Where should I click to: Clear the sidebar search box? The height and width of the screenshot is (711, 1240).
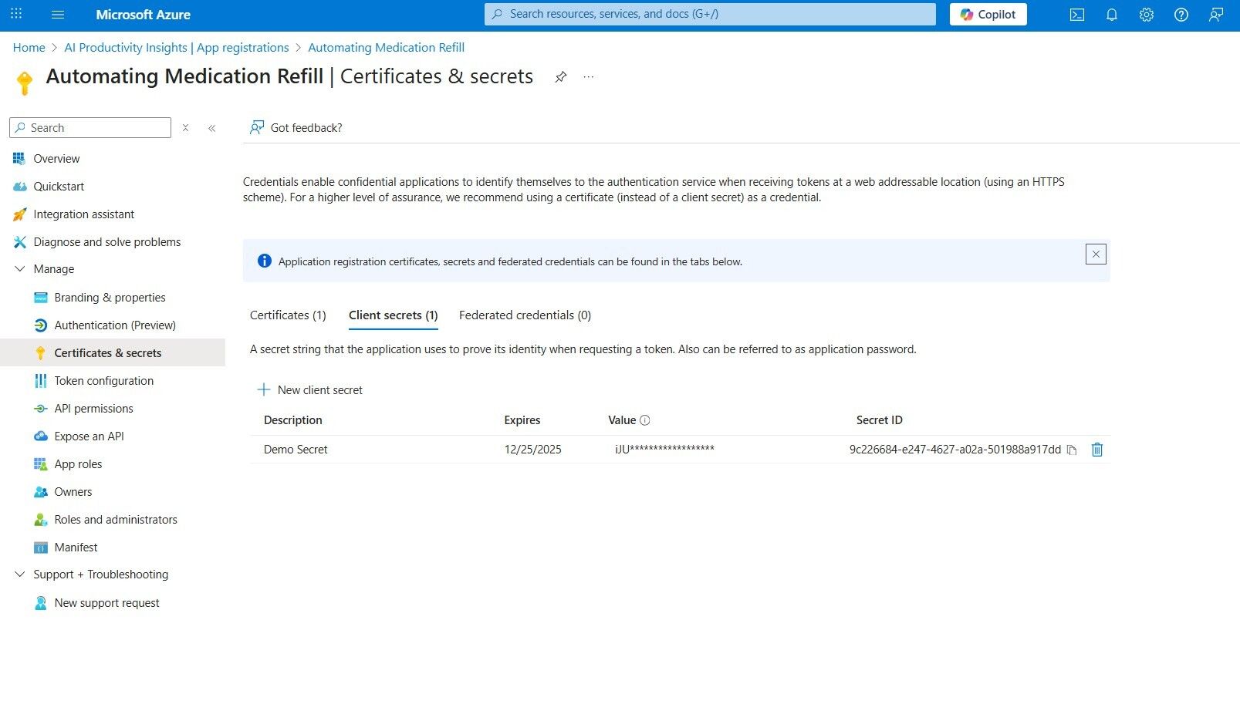point(185,128)
